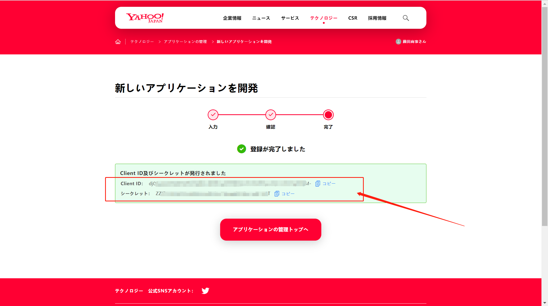
Task: Click the Yahoo! JAPAN logo
Action: (x=145, y=18)
